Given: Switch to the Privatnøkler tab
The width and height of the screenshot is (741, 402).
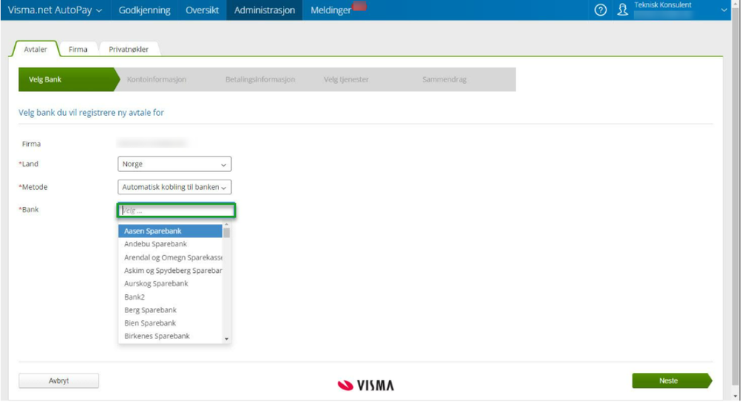Looking at the screenshot, I should [x=128, y=49].
